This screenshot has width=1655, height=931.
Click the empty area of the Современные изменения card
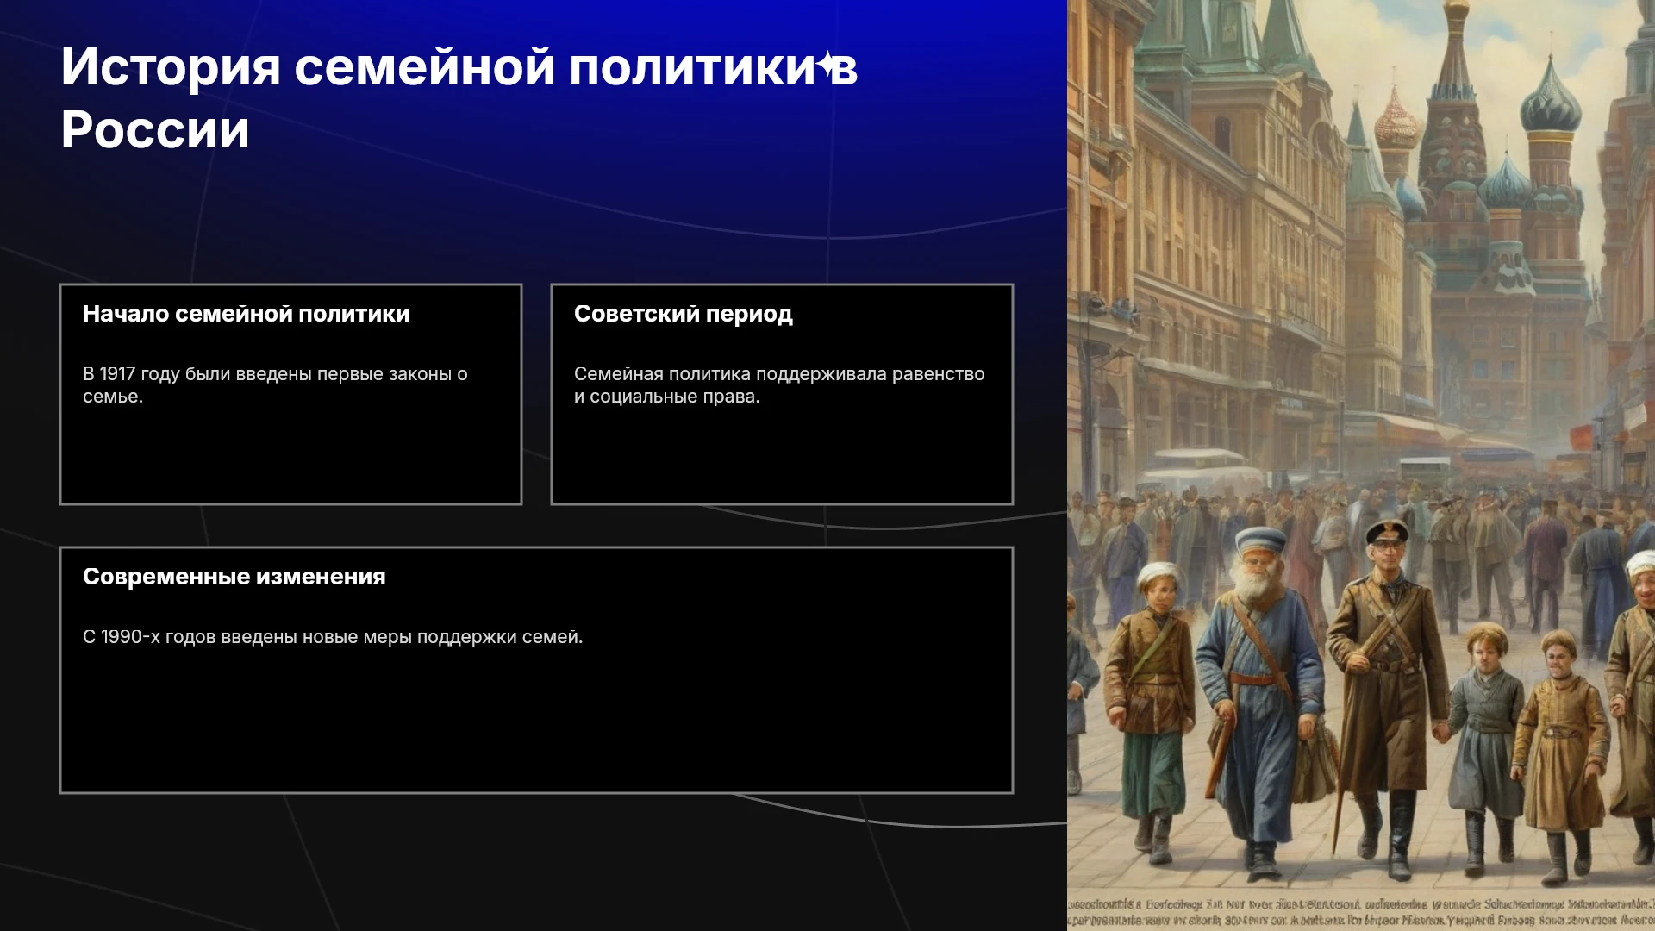pos(536,724)
